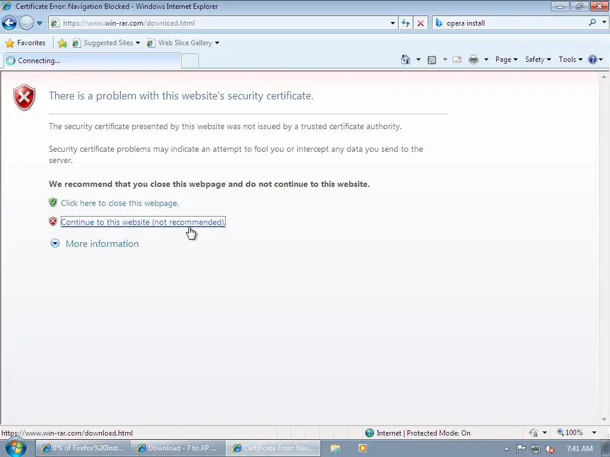Screen dimensions: 610x457
Task: Expand the feeds dropdown arrow
Action: click(445, 60)
